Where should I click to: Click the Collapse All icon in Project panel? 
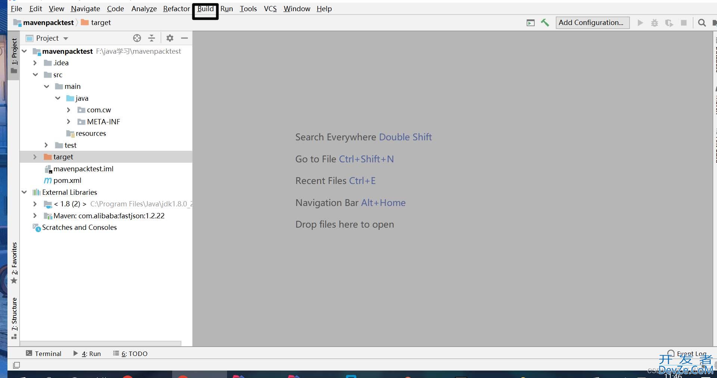pos(152,38)
